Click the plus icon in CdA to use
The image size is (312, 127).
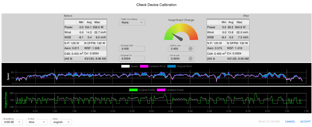click(x=190, y=48)
